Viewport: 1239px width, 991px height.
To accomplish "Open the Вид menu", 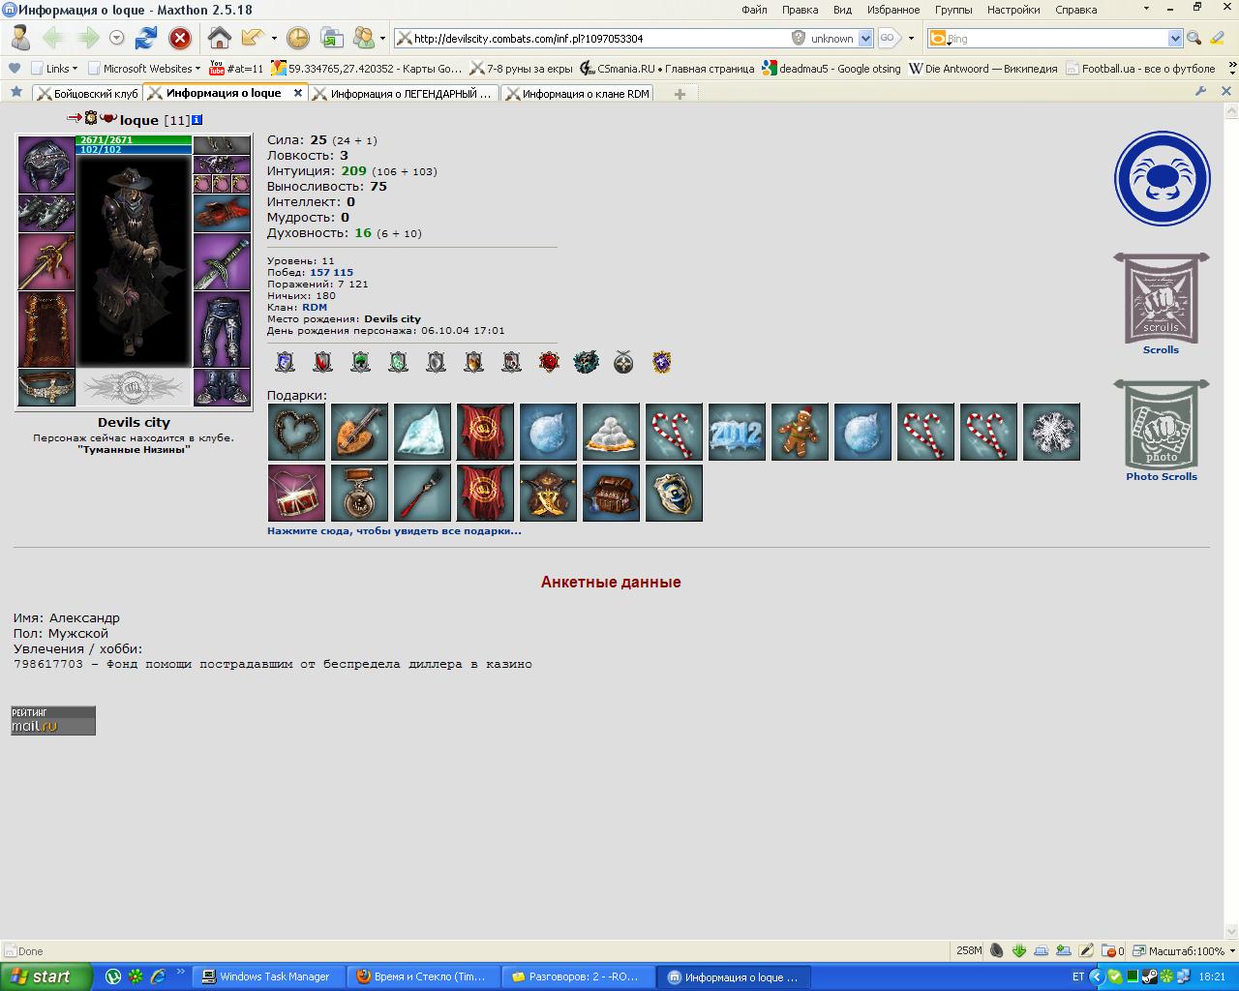I will point(842,10).
